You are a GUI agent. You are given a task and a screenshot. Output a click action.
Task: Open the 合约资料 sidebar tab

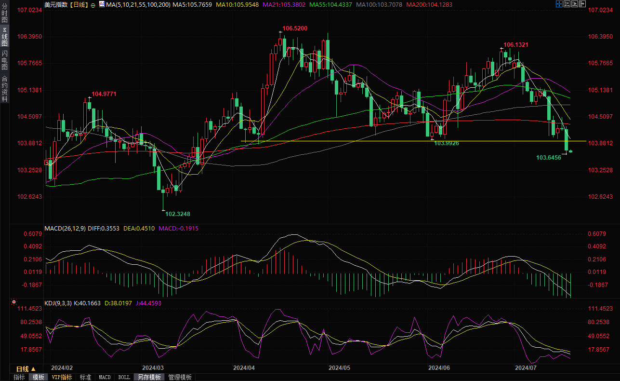coord(4,88)
